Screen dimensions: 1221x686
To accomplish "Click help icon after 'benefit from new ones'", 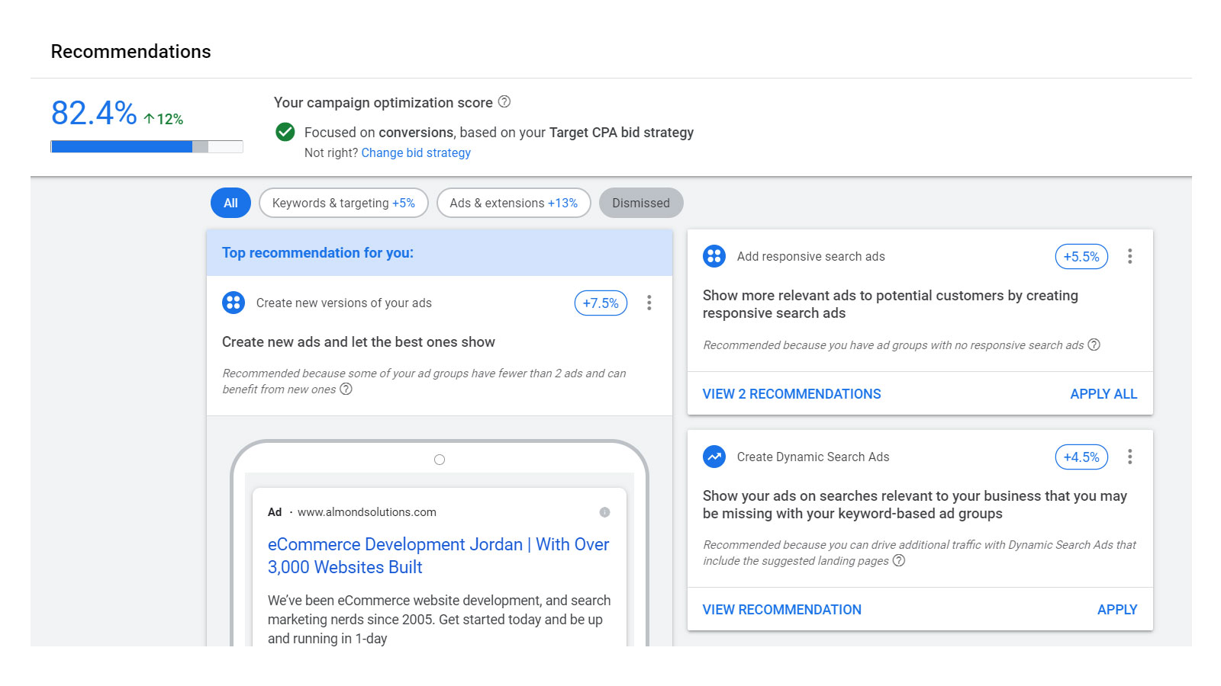I will pos(346,389).
